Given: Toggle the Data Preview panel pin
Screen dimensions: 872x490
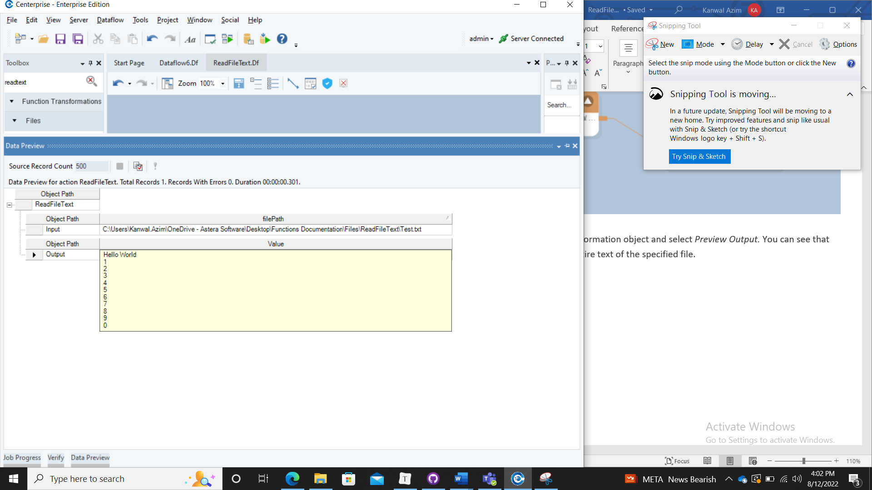Looking at the screenshot, I should pyautogui.click(x=567, y=146).
